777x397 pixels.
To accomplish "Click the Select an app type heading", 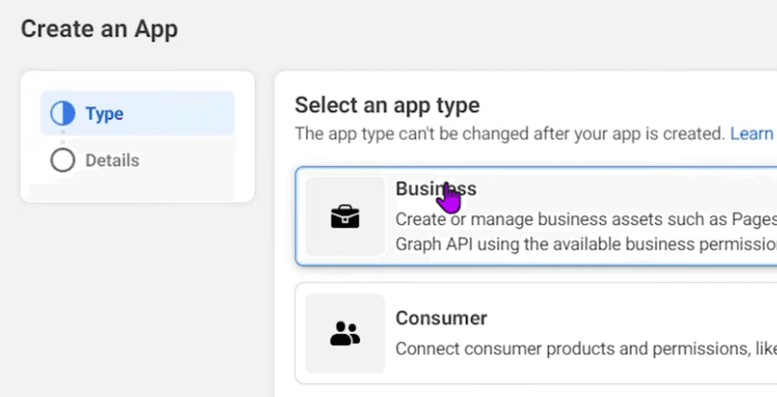I will click(388, 105).
